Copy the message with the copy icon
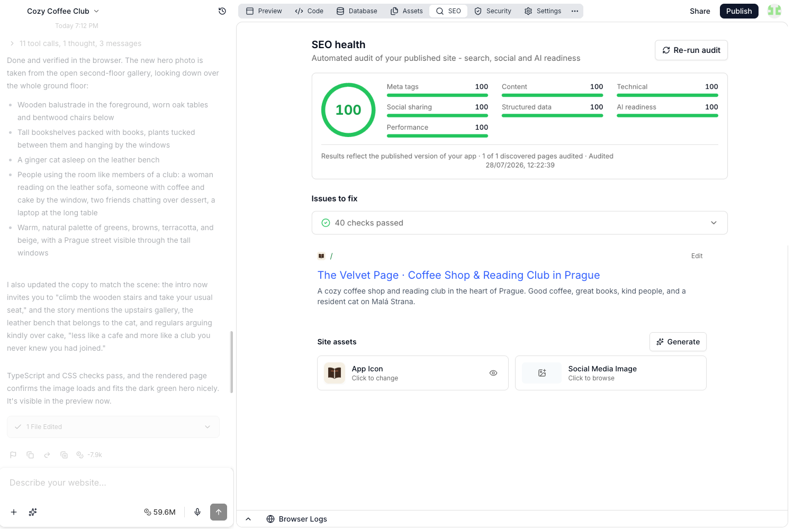This screenshot has width=794, height=529. 30,455
